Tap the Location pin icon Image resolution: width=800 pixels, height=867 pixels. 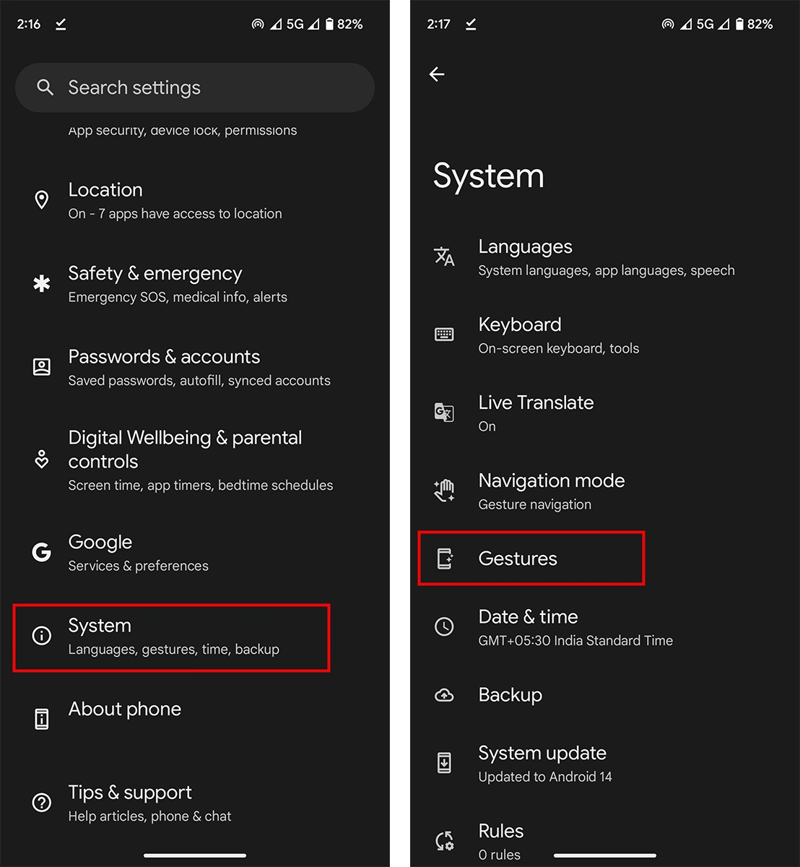(42, 200)
